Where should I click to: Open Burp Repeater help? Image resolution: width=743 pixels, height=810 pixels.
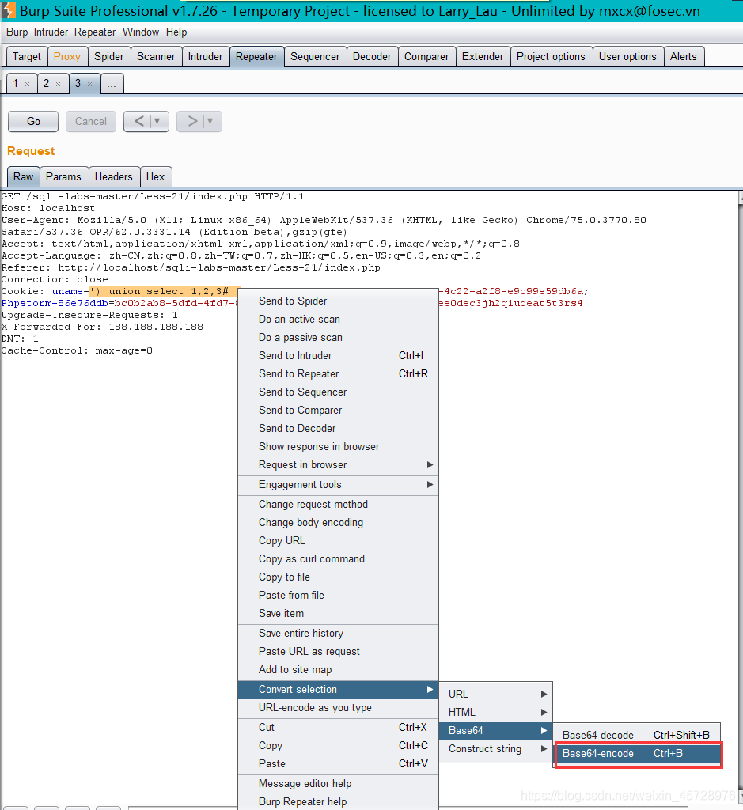pyautogui.click(x=338, y=802)
